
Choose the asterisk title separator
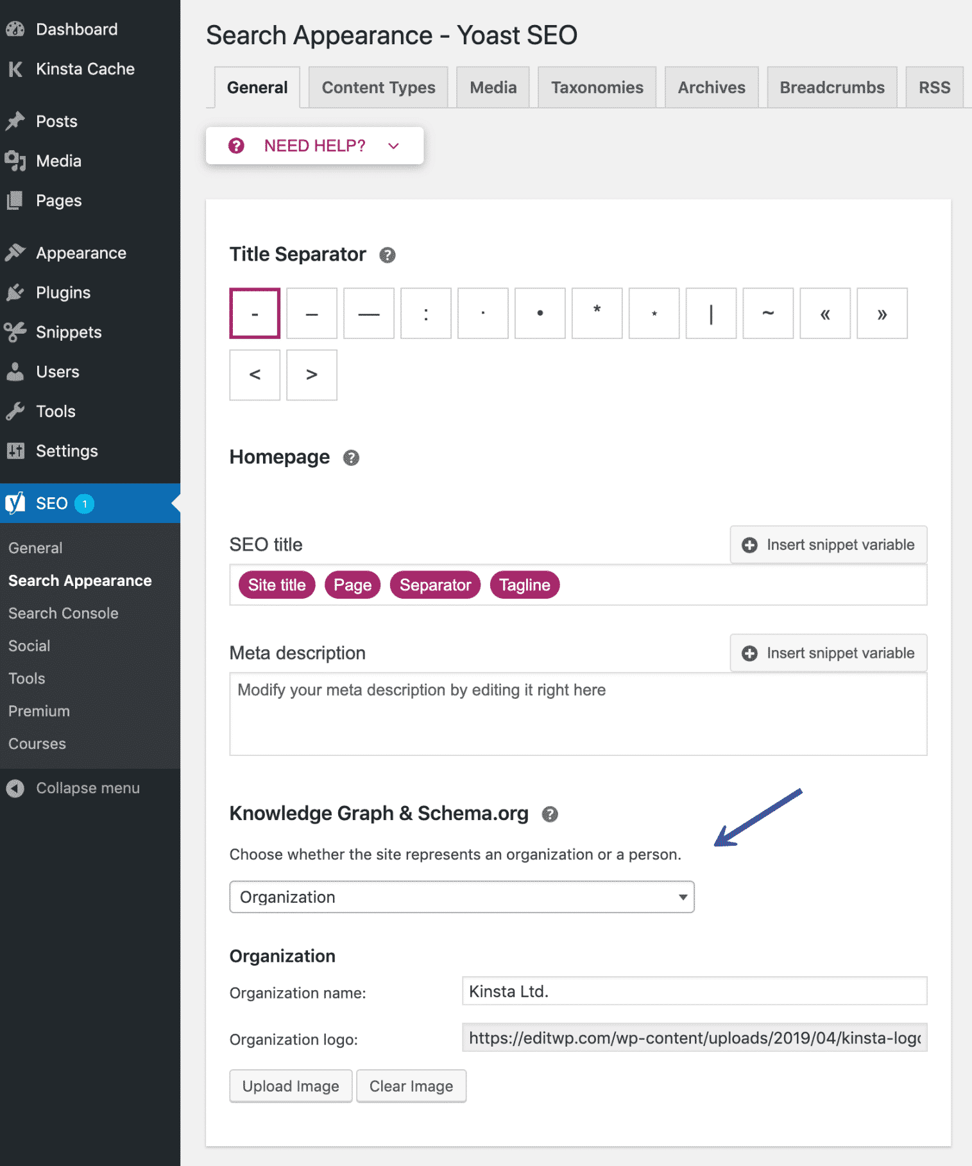click(597, 314)
